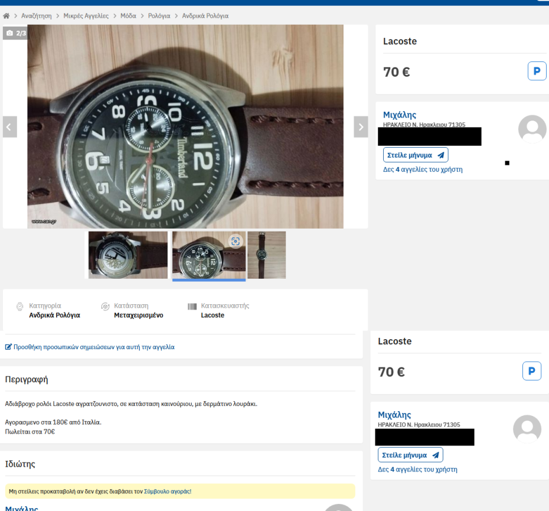Click the lower 70 € price

(x=391, y=372)
